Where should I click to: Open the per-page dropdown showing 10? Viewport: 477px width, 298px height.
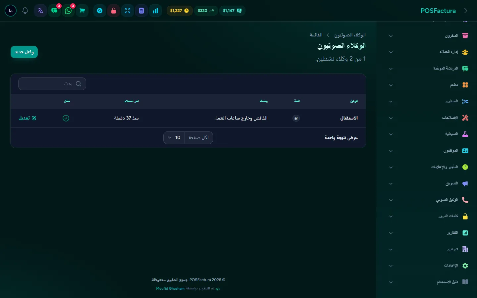[x=174, y=138]
